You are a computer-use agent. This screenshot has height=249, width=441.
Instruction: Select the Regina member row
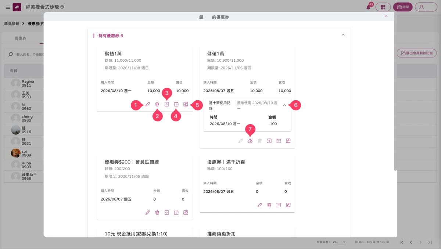click(24, 84)
